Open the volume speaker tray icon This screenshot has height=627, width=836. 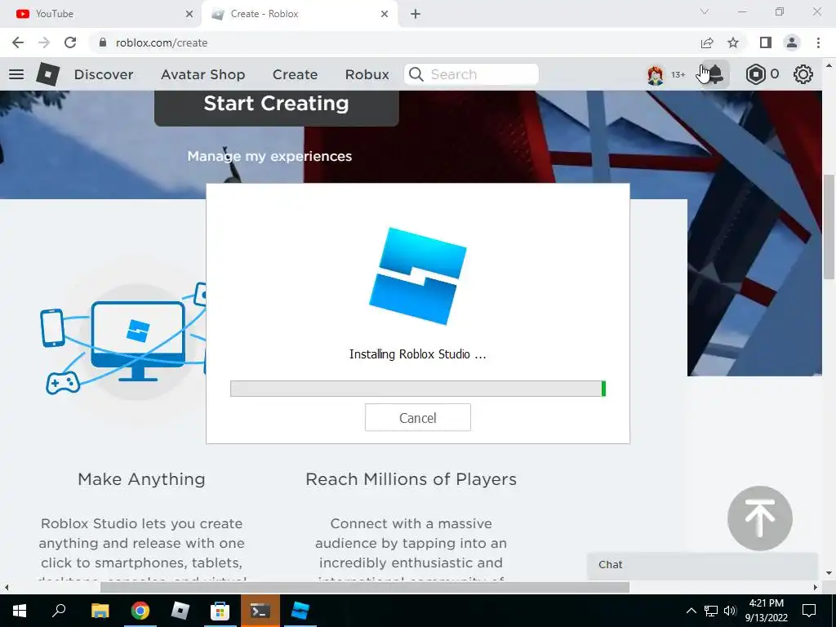pyautogui.click(x=730, y=611)
